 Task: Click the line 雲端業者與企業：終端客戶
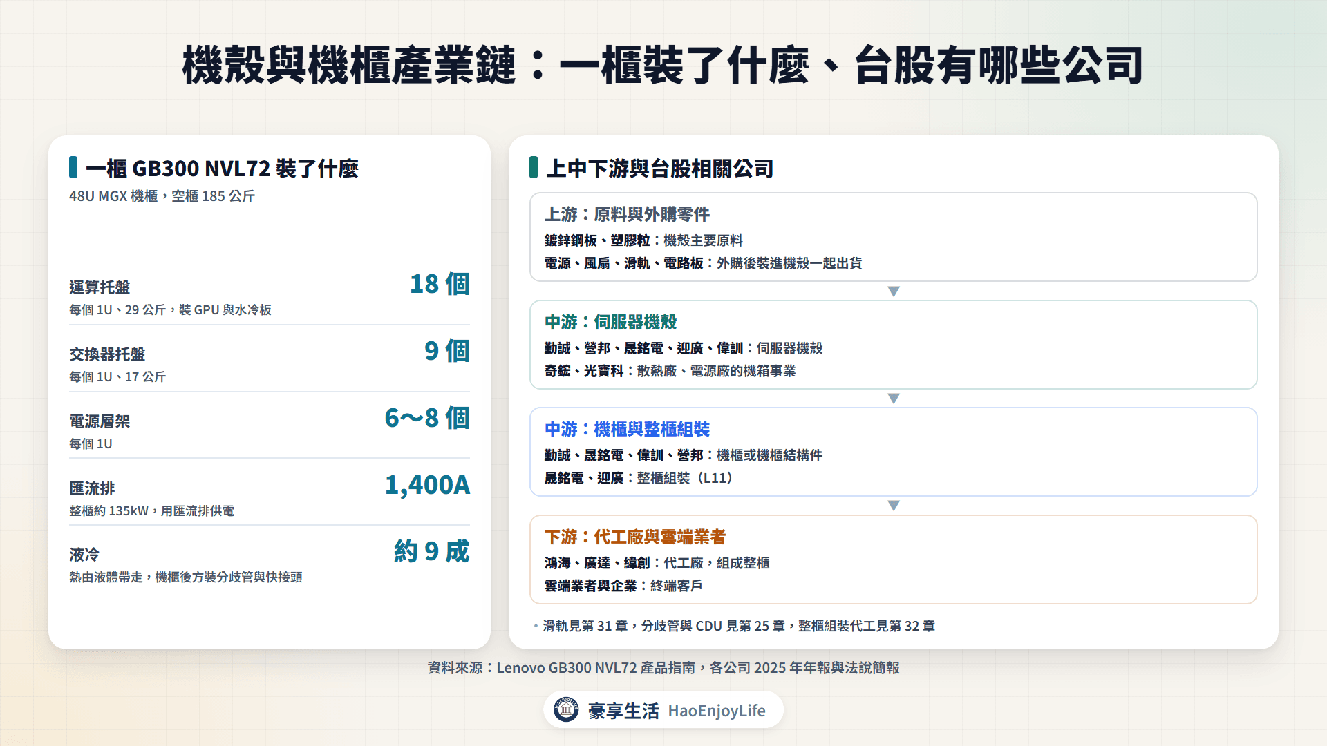point(623,586)
